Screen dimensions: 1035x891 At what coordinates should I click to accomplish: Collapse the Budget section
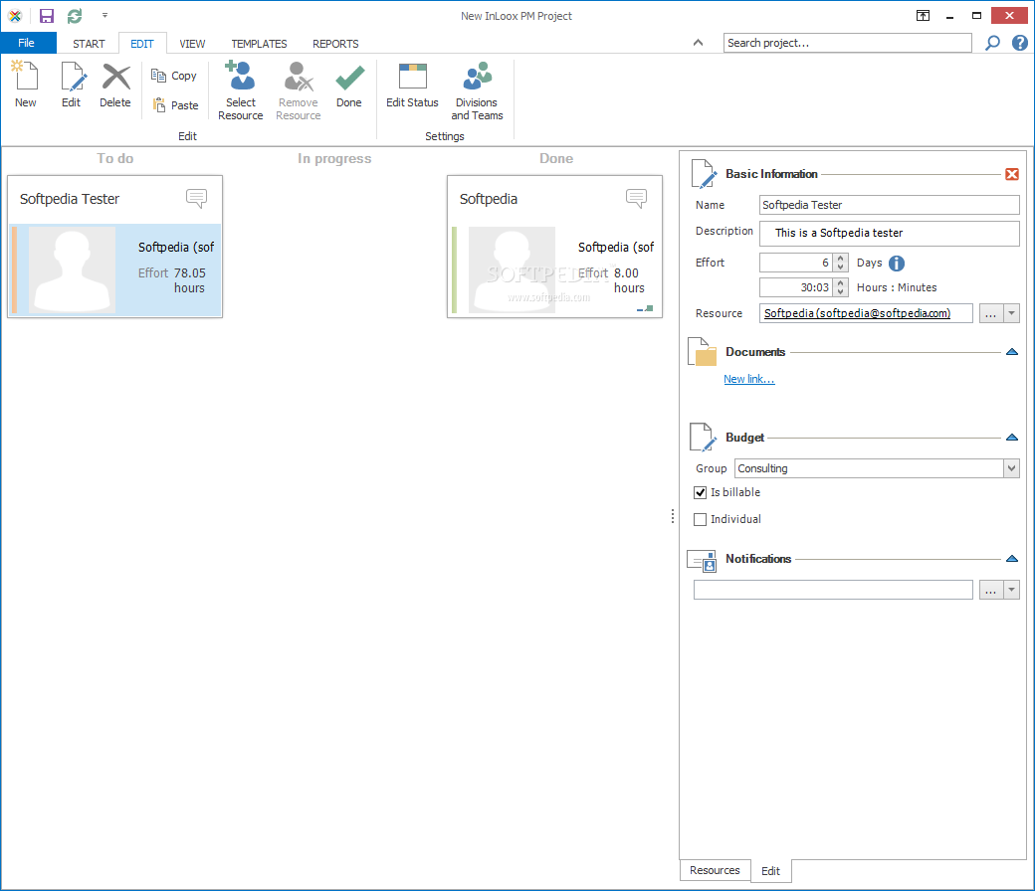[1012, 438]
